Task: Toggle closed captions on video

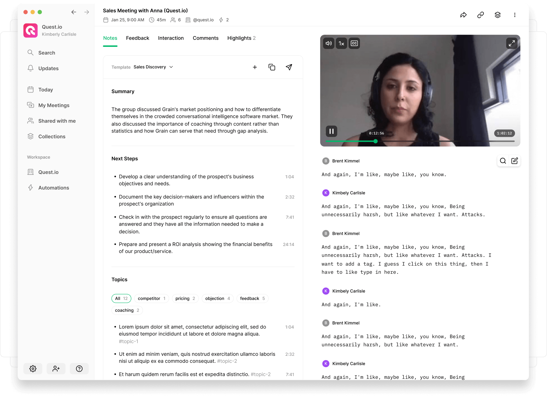Action: click(x=354, y=43)
